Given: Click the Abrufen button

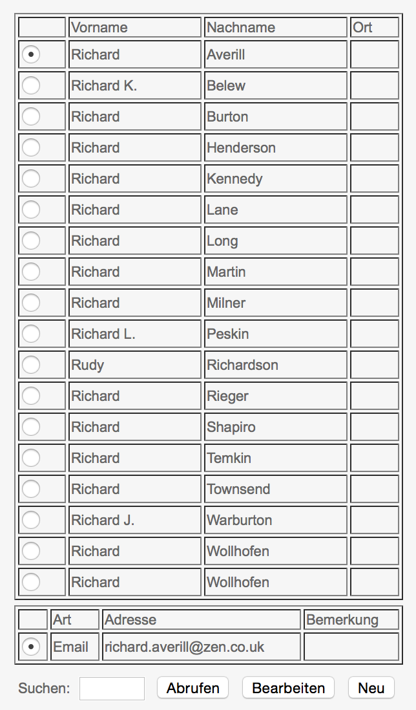Looking at the screenshot, I should pos(192,688).
